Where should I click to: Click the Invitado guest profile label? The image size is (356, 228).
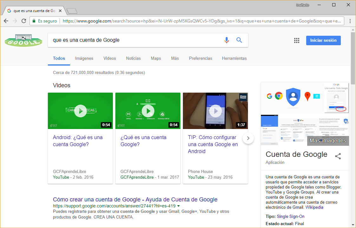(302, 5)
